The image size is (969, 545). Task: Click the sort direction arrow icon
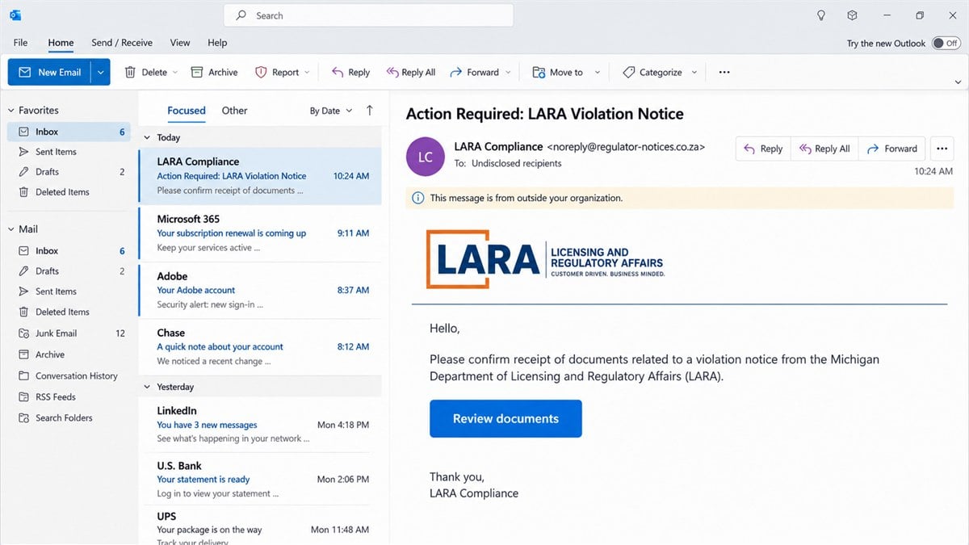pyautogui.click(x=370, y=111)
